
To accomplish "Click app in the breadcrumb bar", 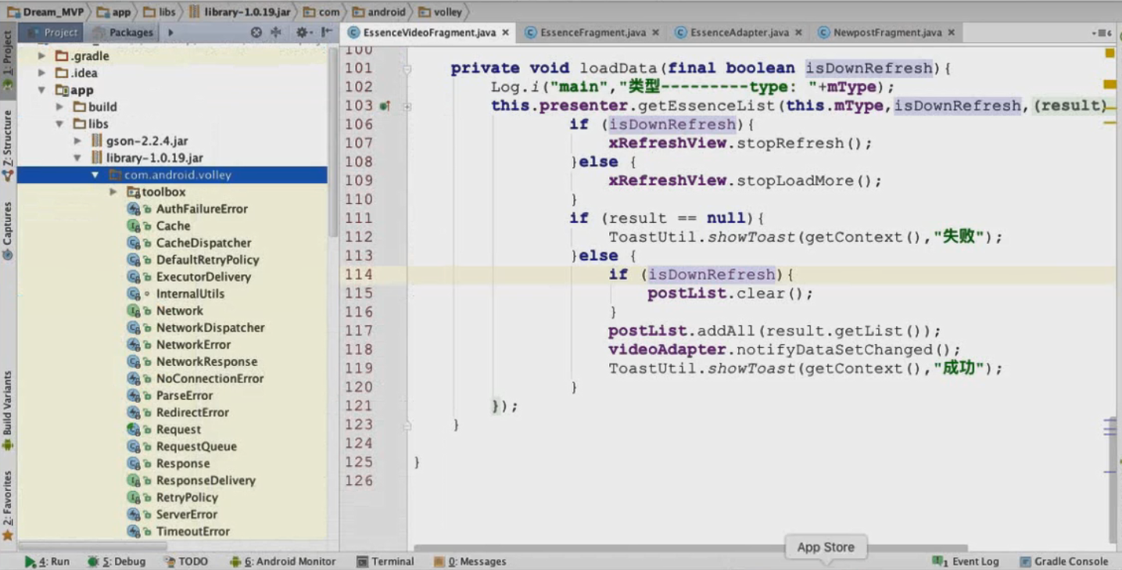I will point(114,12).
